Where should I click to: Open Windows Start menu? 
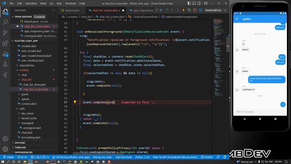coord(3,162)
